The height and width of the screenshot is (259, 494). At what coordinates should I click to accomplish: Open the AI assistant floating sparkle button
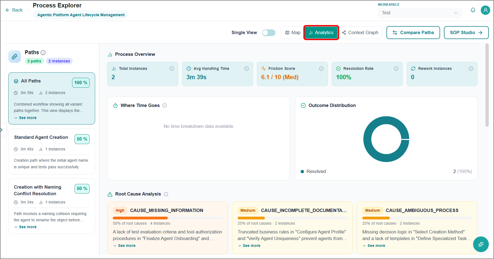click(481, 244)
